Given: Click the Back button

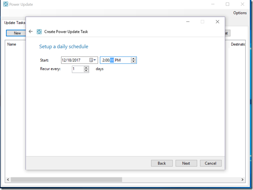Looking at the screenshot, I should point(162,163).
